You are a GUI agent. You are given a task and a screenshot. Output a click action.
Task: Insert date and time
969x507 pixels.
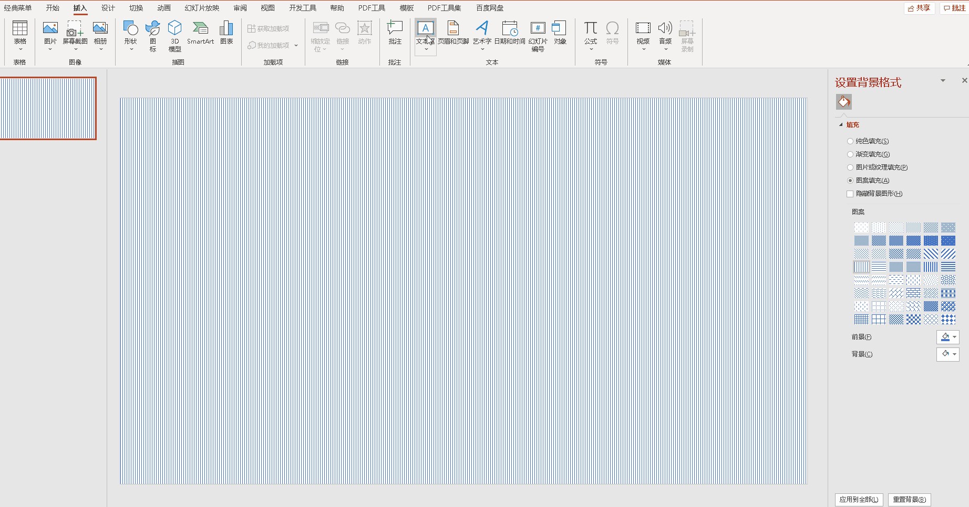coord(509,33)
